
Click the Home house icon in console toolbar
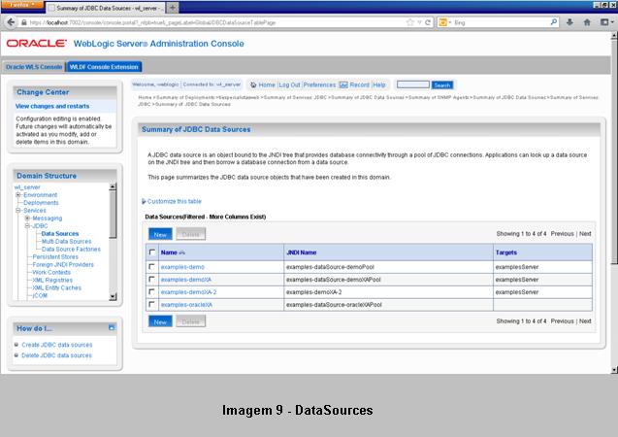click(x=253, y=84)
